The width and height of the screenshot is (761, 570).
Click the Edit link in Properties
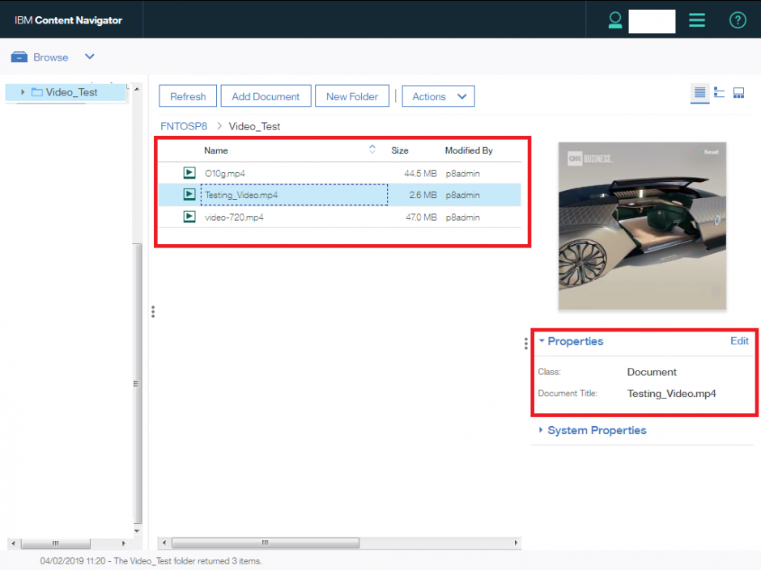[739, 341]
